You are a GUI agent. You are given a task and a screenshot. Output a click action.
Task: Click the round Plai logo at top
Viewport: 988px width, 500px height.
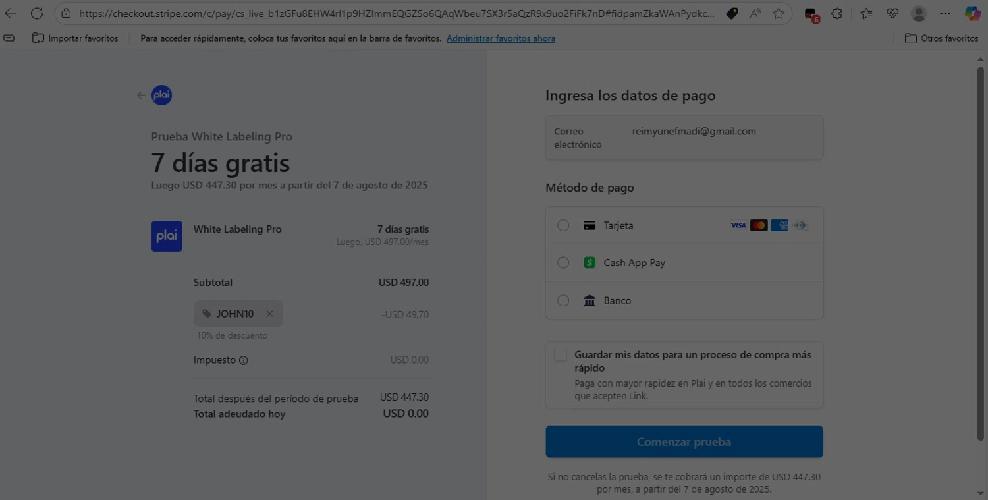pyautogui.click(x=162, y=96)
